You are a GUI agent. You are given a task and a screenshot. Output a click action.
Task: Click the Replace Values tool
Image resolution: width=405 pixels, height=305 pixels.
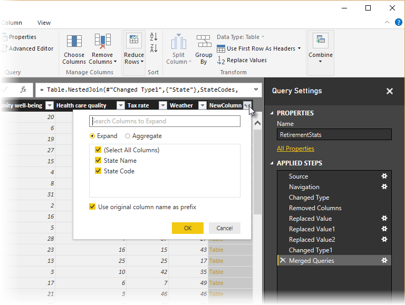[242, 60]
